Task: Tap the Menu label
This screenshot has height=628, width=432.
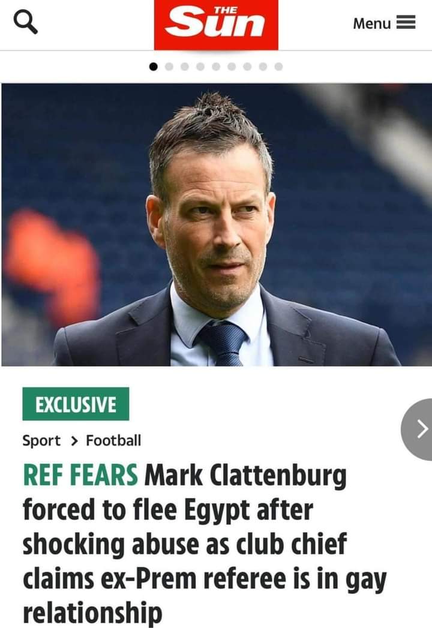Action: click(x=371, y=23)
